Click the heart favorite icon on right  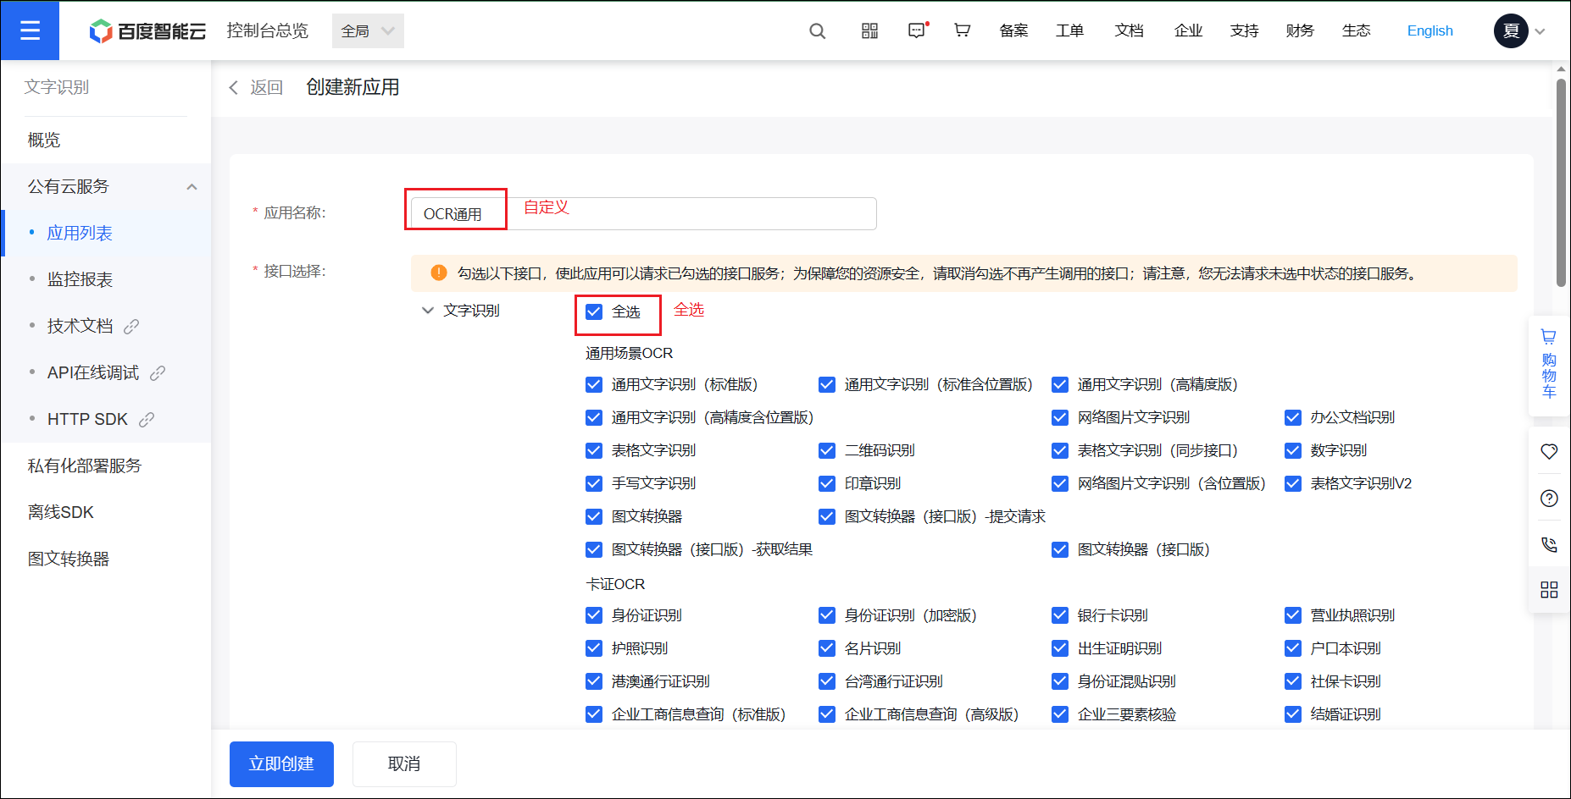(x=1549, y=452)
